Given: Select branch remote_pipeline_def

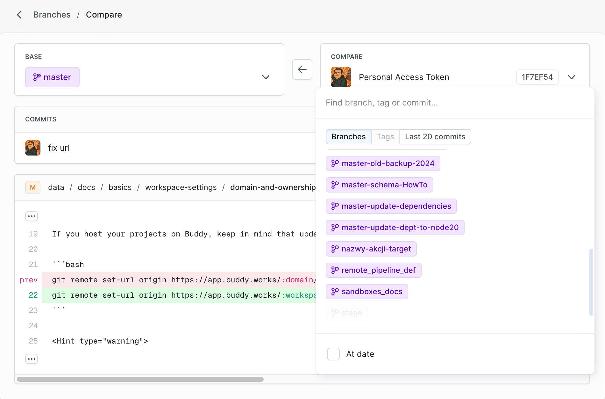Looking at the screenshot, I should 374,270.
